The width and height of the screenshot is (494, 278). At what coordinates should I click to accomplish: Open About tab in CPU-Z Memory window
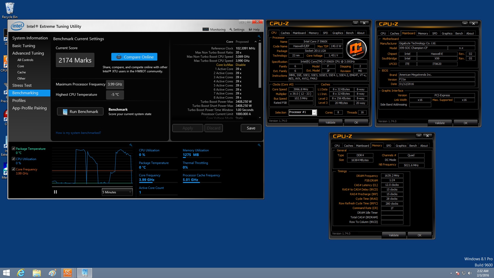[424, 146]
